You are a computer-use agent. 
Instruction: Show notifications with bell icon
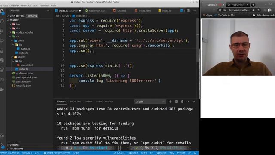pyautogui.click(x=195, y=153)
